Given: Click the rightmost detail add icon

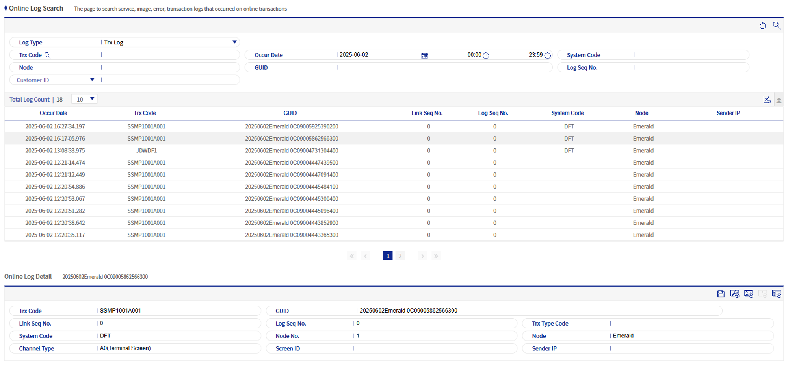Looking at the screenshot, I should point(777,293).
